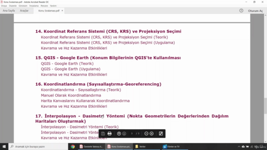Click the battery tray icon
This screenshot has width=267, height=150.
point(247,147)
